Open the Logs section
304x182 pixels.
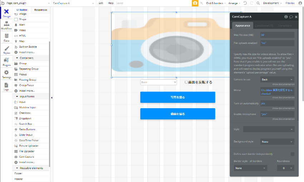pyautogui.click(x=6, y=86)
